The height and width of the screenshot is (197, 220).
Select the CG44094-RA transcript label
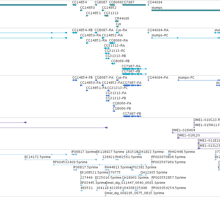[x=158, y=30]
